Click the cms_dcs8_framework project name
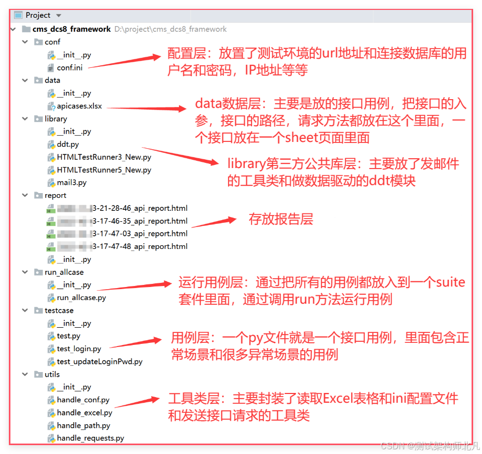This screenshot has width=482, height=454. pos(71,29)
